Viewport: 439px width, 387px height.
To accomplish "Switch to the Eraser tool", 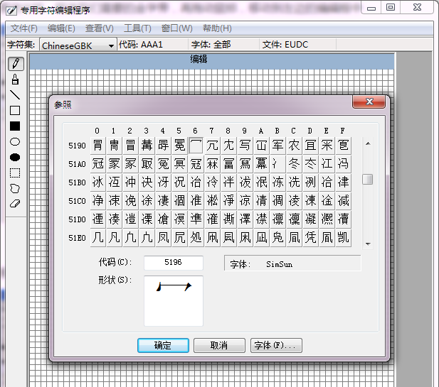I will [x=15, y=204].
